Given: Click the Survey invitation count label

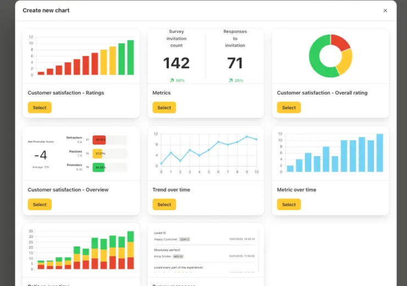Looking at the screenshot, I should [x=177, y=38].
